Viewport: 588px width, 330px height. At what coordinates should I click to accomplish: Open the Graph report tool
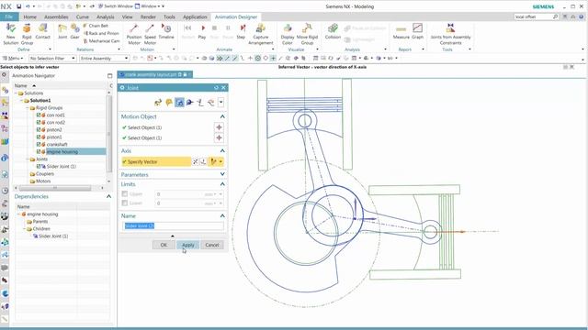click(417, 31)
